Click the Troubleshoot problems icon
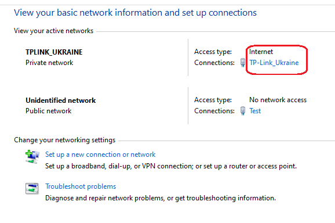 coord(32,188)
